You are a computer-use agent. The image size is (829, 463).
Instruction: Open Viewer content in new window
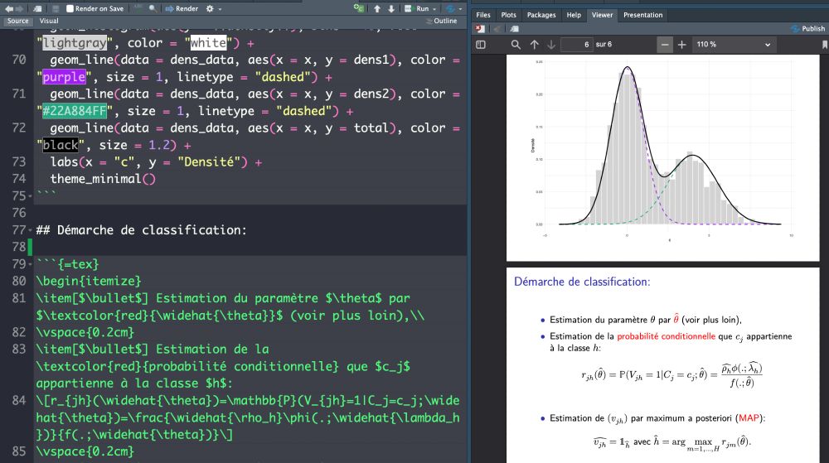pos(515,29)
